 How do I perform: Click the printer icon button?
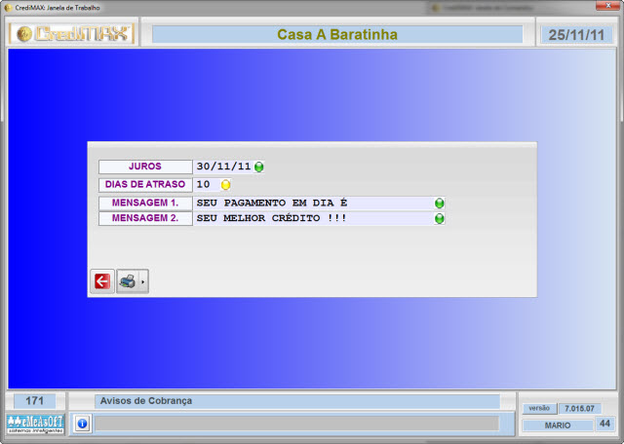(128, 281)
